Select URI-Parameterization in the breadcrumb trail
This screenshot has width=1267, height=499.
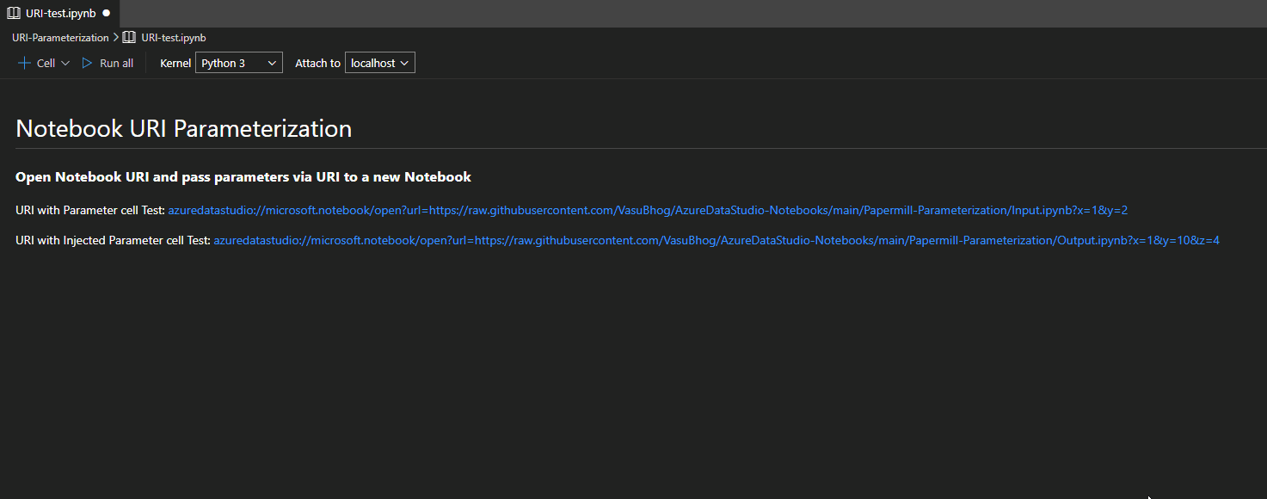click(x=59, y=37)
